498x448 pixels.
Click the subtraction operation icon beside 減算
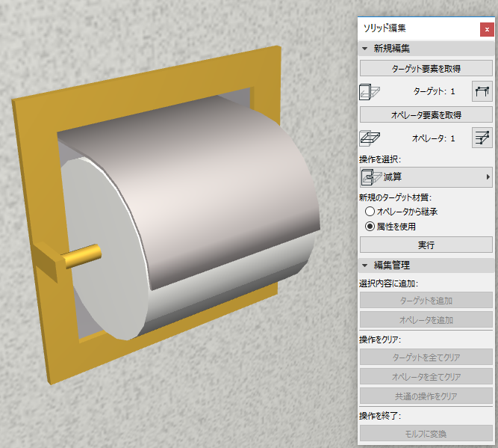point(371,177)
